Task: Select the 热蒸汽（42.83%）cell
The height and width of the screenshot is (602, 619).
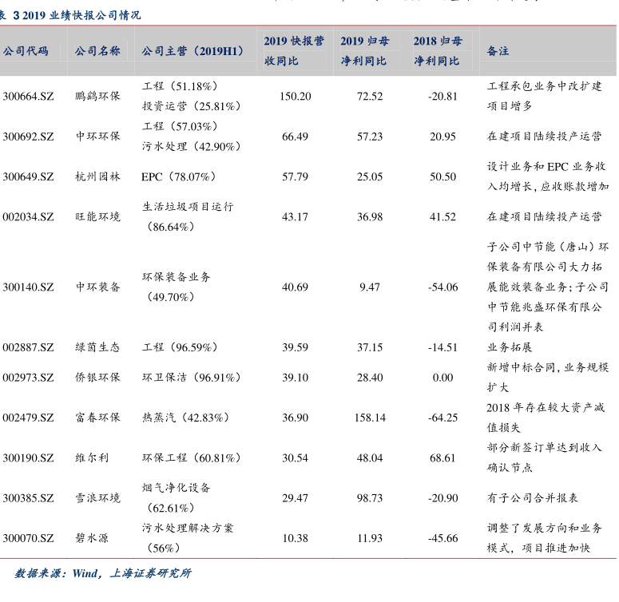Action: point(186,418)
